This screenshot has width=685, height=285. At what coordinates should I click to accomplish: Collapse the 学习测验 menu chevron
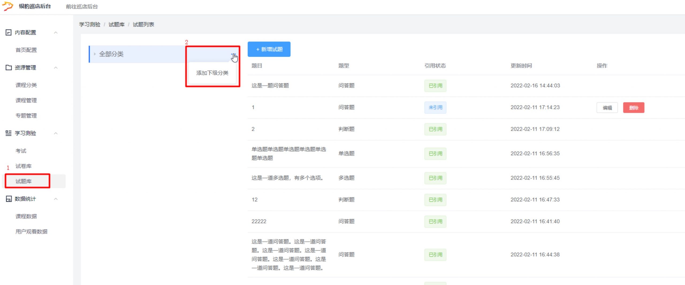click(56, 133)
